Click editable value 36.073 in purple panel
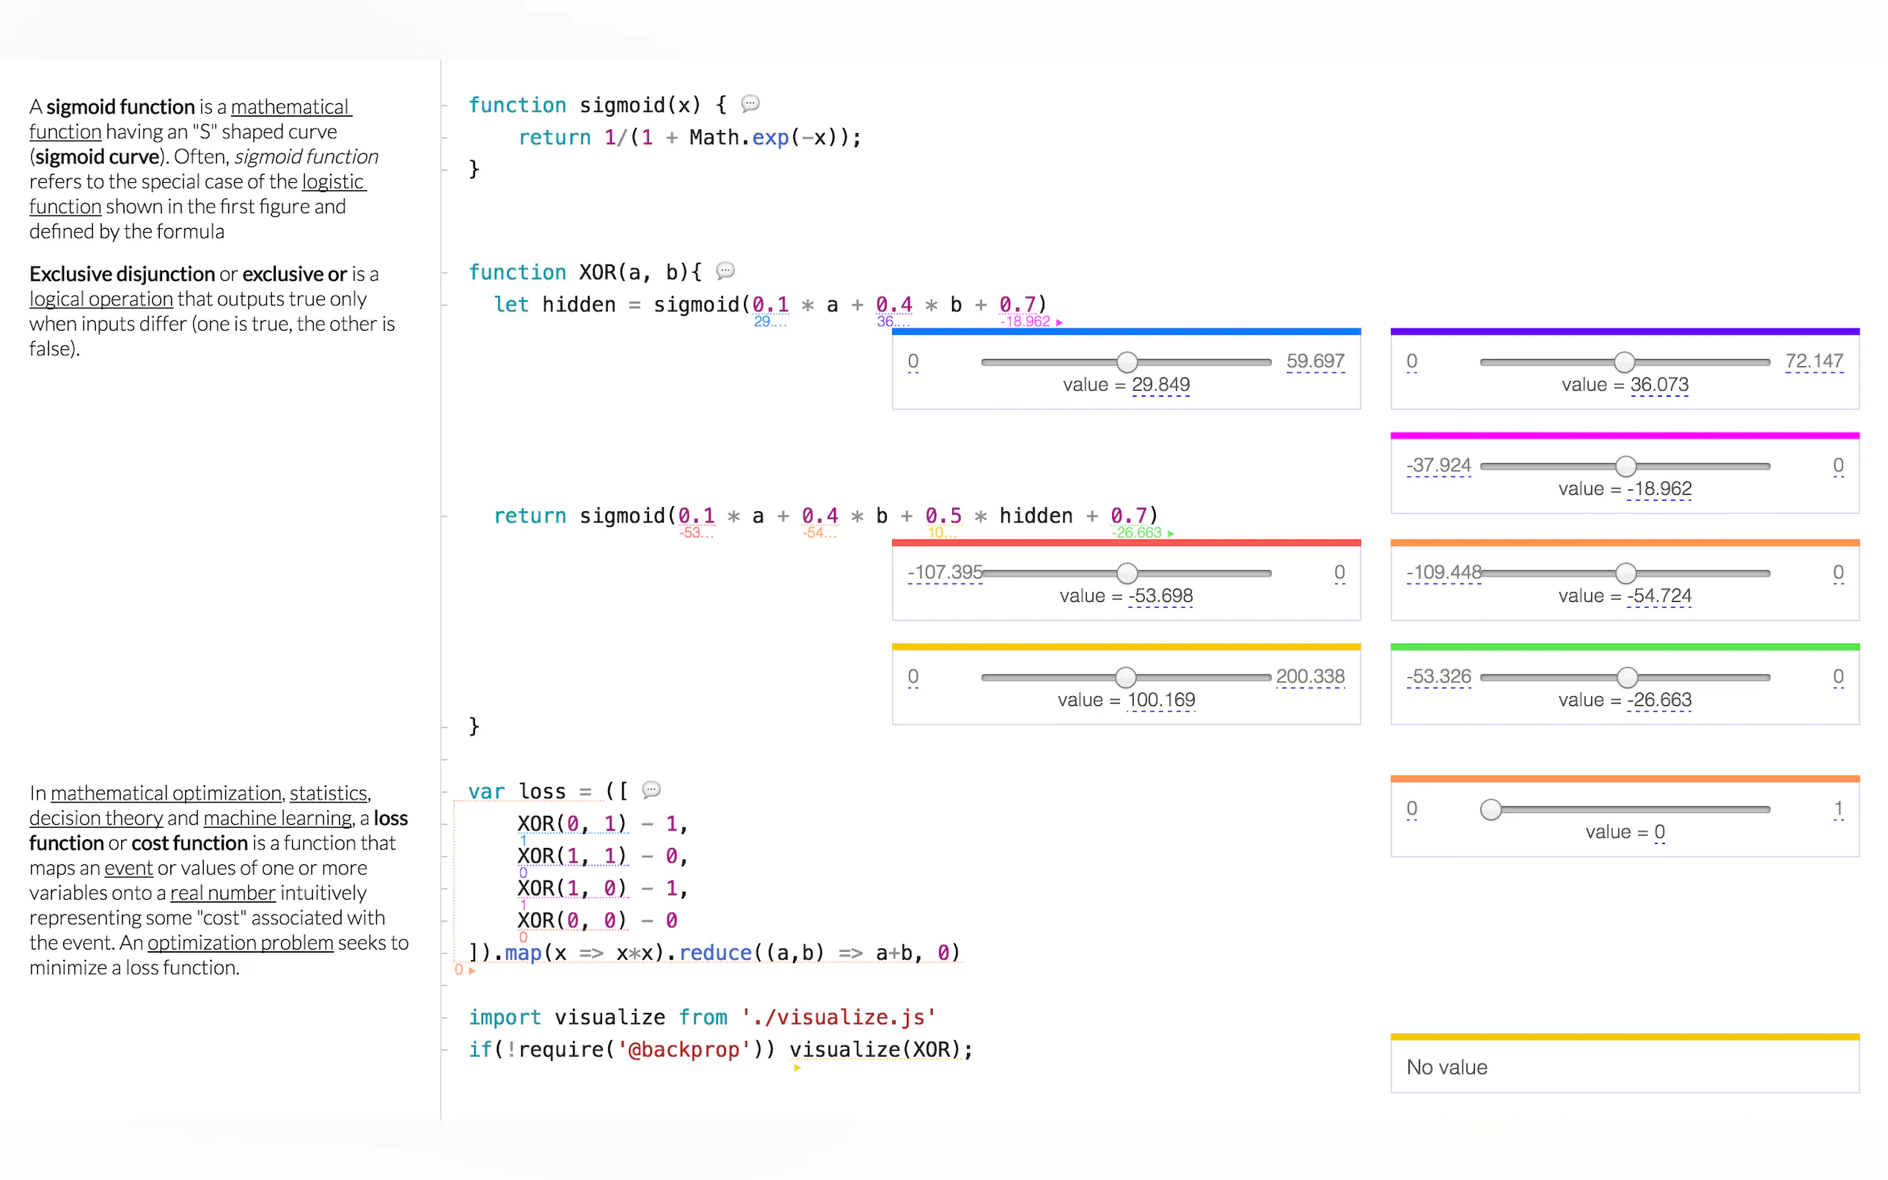Screen dimensions: 1888x1180 (1658, 385)
